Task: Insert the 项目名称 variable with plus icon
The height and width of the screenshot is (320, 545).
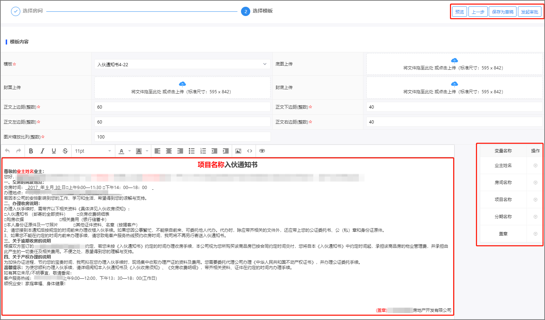Action: pos(535,200)
